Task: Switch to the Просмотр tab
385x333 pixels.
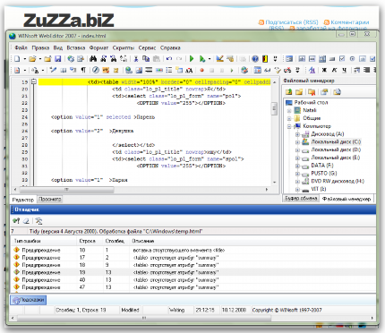Action: click(50, 199)
